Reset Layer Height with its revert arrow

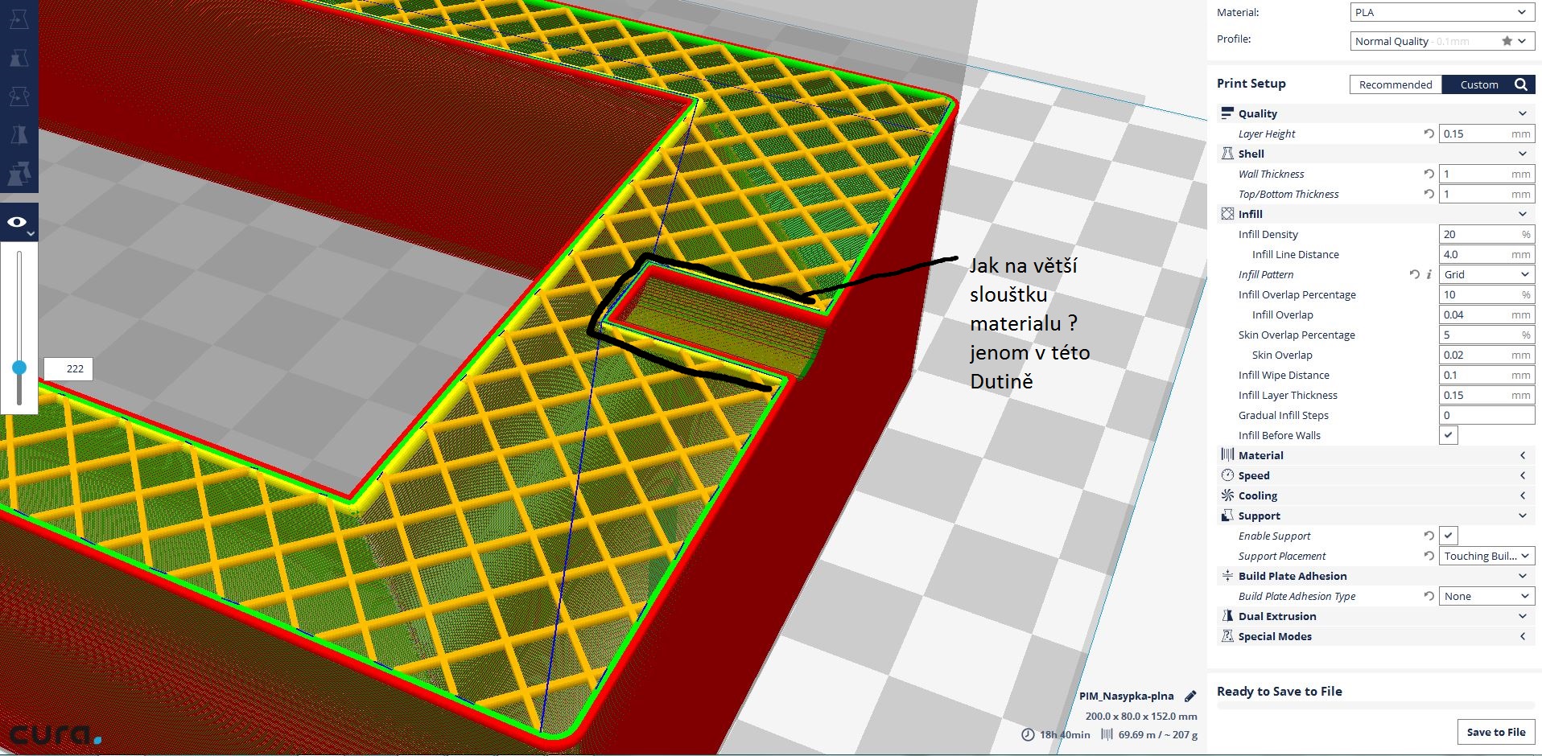pyautogui.click(x=1429, y=134)
